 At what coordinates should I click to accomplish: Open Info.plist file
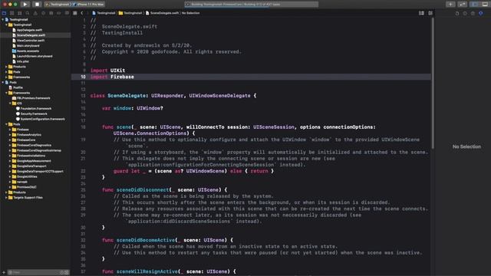click(22, 61)
